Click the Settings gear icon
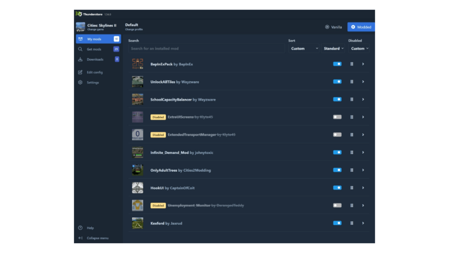449x253 pixels. tap(80, 82)
